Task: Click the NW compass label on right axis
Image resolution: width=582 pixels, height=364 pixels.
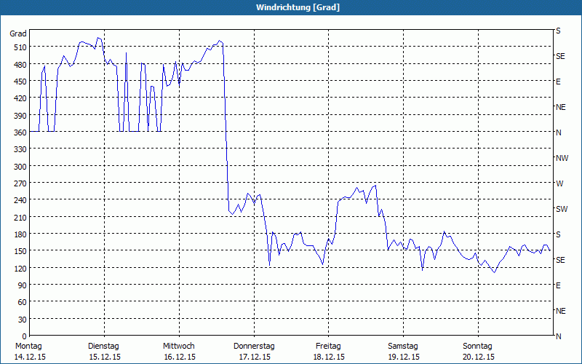Action: point(562,158)
